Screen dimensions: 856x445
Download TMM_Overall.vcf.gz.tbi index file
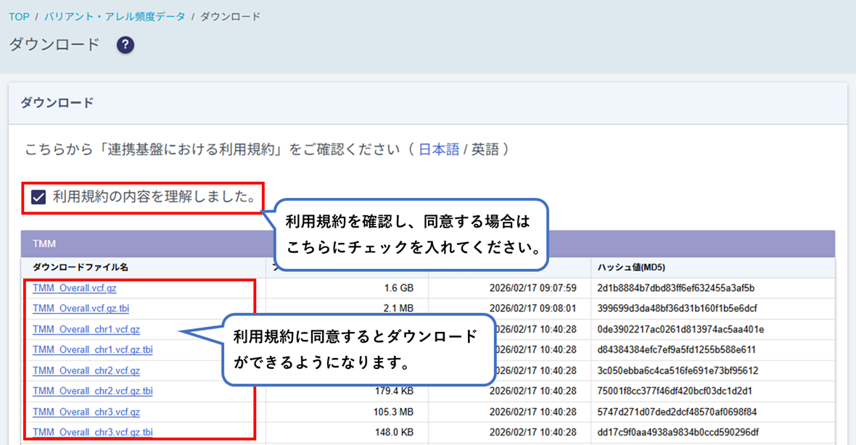(81, 309)
